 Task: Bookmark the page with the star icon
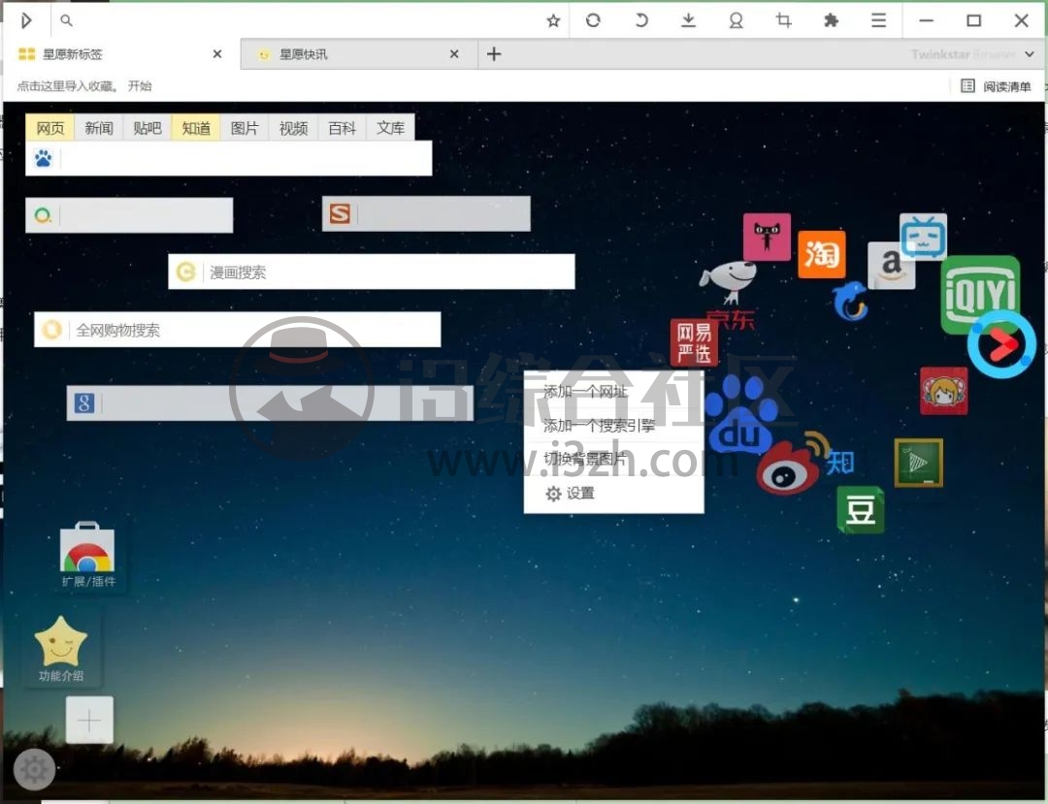[553, 20]
